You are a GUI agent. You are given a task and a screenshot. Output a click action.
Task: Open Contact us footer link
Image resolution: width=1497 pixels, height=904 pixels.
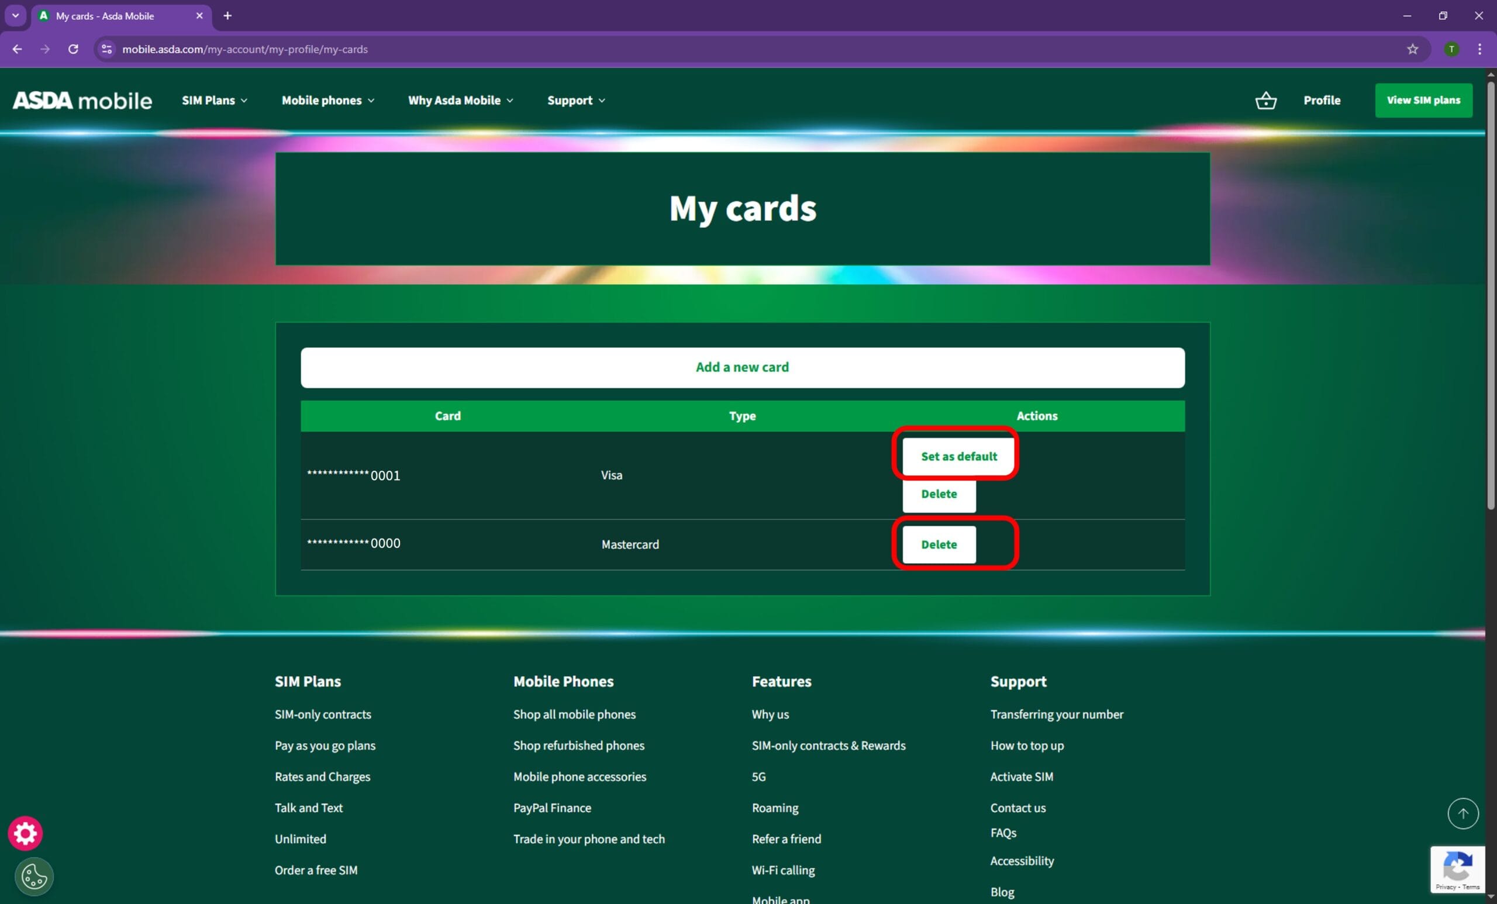[x=1017, y=808]
